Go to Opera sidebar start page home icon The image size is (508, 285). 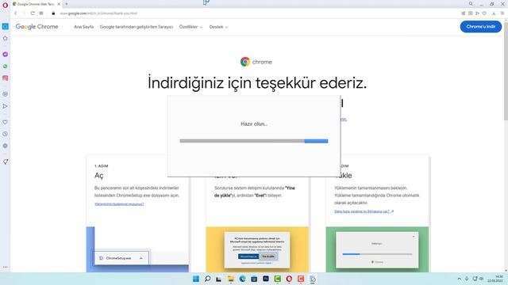[6, 38]
